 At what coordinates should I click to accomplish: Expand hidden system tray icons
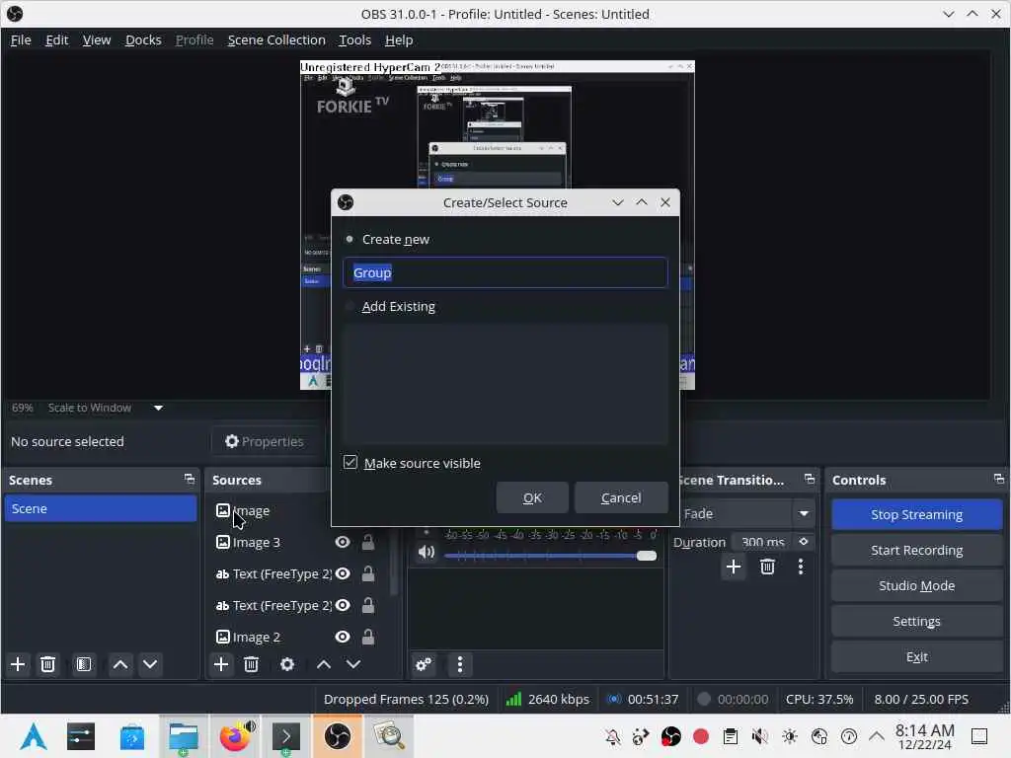click(877, 736)
